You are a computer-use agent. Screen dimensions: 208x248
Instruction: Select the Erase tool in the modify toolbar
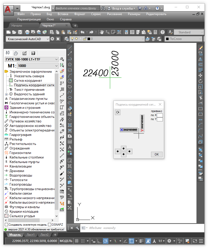(200, 48)
